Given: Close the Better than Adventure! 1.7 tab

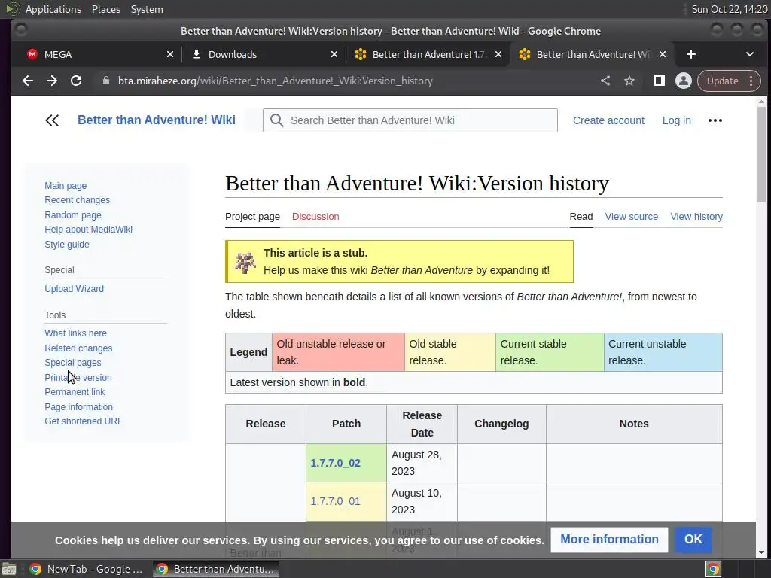Looking at the screenshot, I should coord(498,54).
